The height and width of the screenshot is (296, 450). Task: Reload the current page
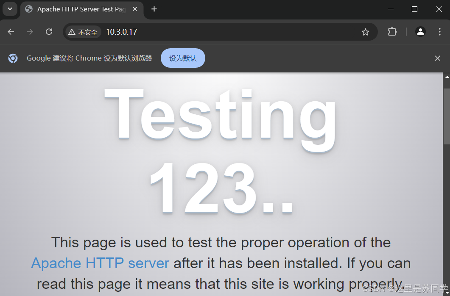pos(49,31)
